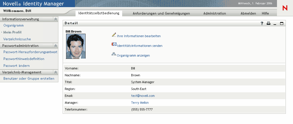Viewport: 293px width, 124px height.
Task: Open the Administration tab
Action: point(215,13)
